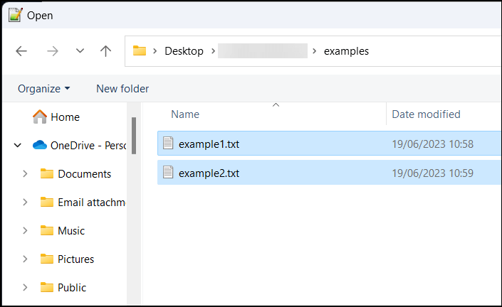Click the Notepad++ icon in title bar
This screenshot has height=307, width=502.
coord(14,15)
